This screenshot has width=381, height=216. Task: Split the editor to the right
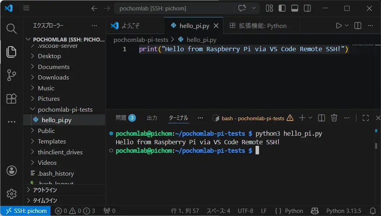click(358, 26)
